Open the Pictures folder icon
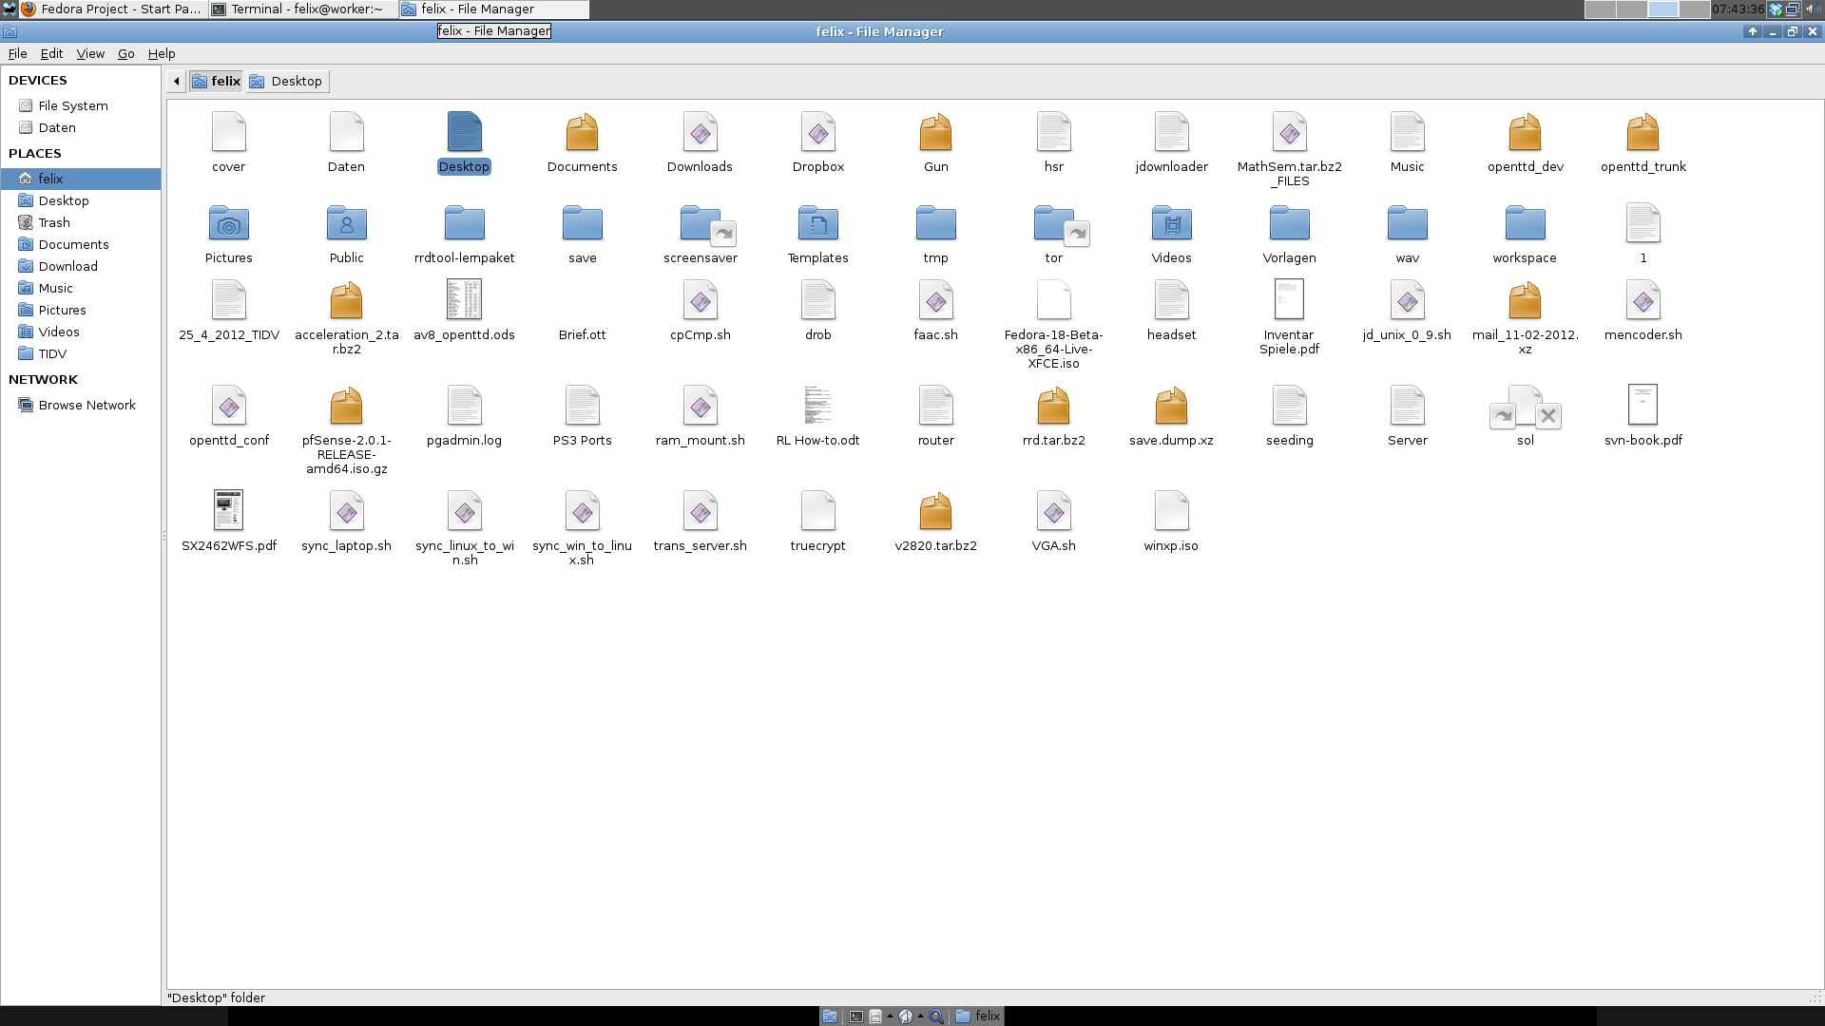 (x=228, y=225)
